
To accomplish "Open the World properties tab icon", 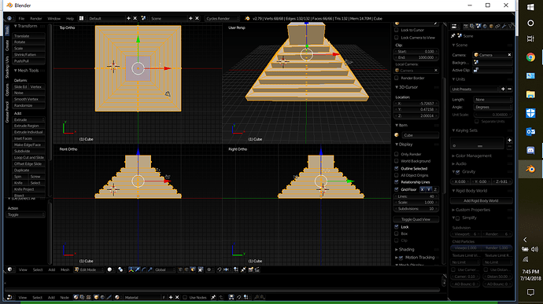I will (485, 26).
